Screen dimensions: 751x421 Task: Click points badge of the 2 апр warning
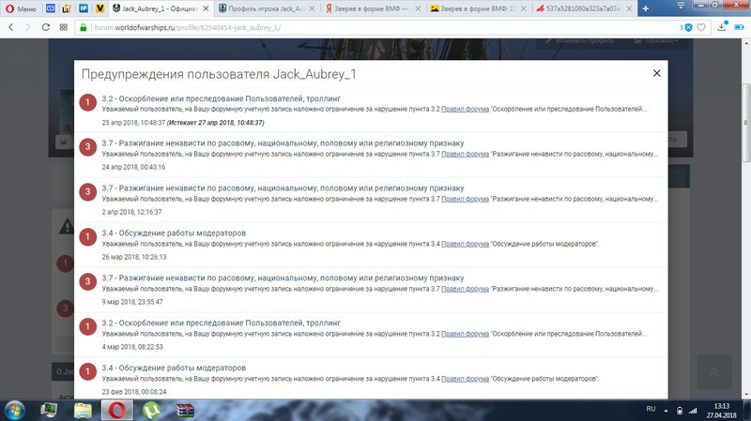coord(87,191)
